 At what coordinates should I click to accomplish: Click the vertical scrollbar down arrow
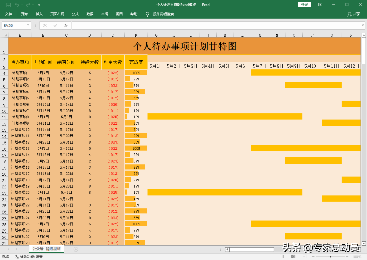coord(364,244)
